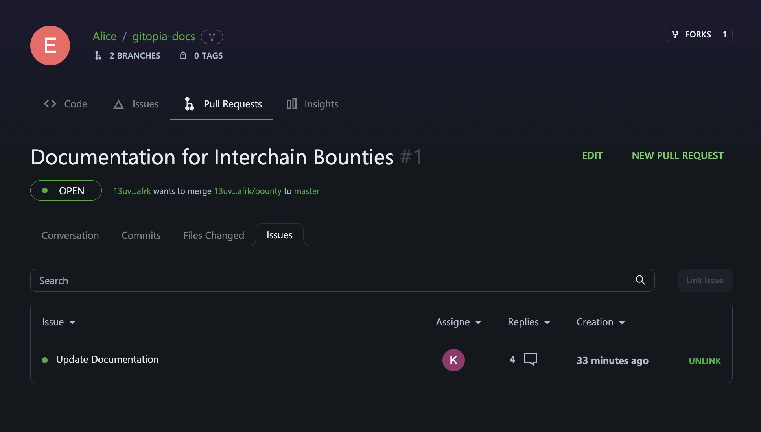Focus the Search issues input field
761x432 pixels.
[x=330, y=280]
